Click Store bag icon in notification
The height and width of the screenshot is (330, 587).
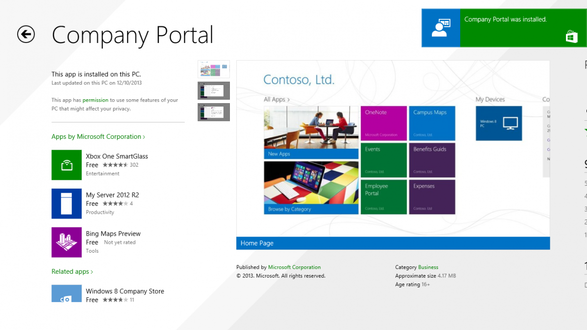point(572,37)
